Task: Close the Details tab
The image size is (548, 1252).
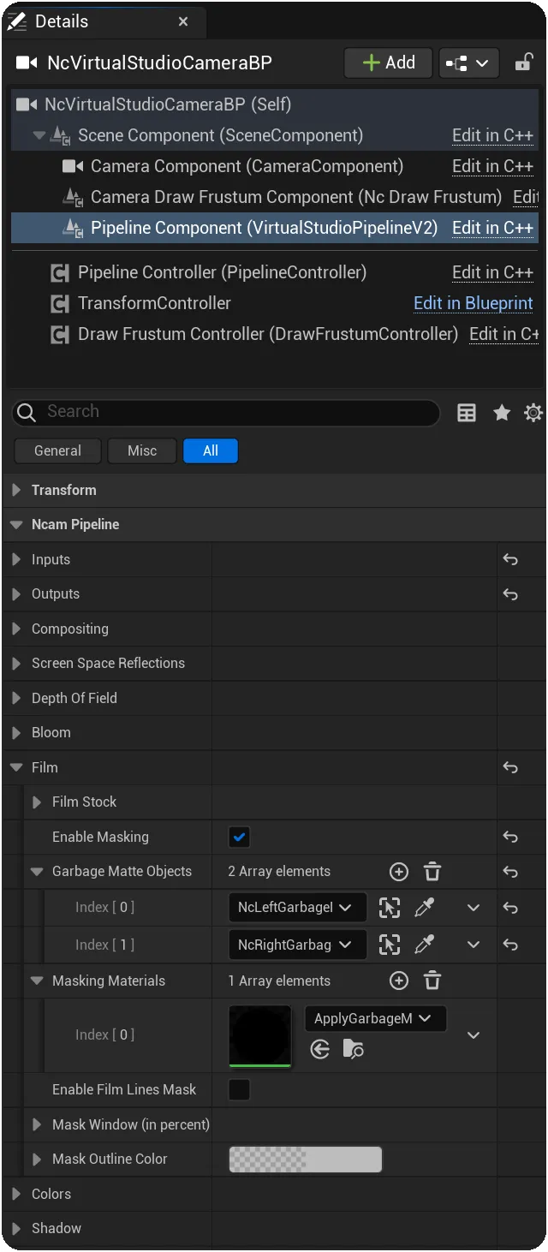Action: click(x=183, y=21)
